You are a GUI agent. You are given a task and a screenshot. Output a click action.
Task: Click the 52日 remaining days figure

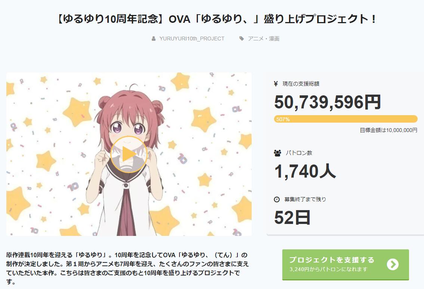pos(292,218)
